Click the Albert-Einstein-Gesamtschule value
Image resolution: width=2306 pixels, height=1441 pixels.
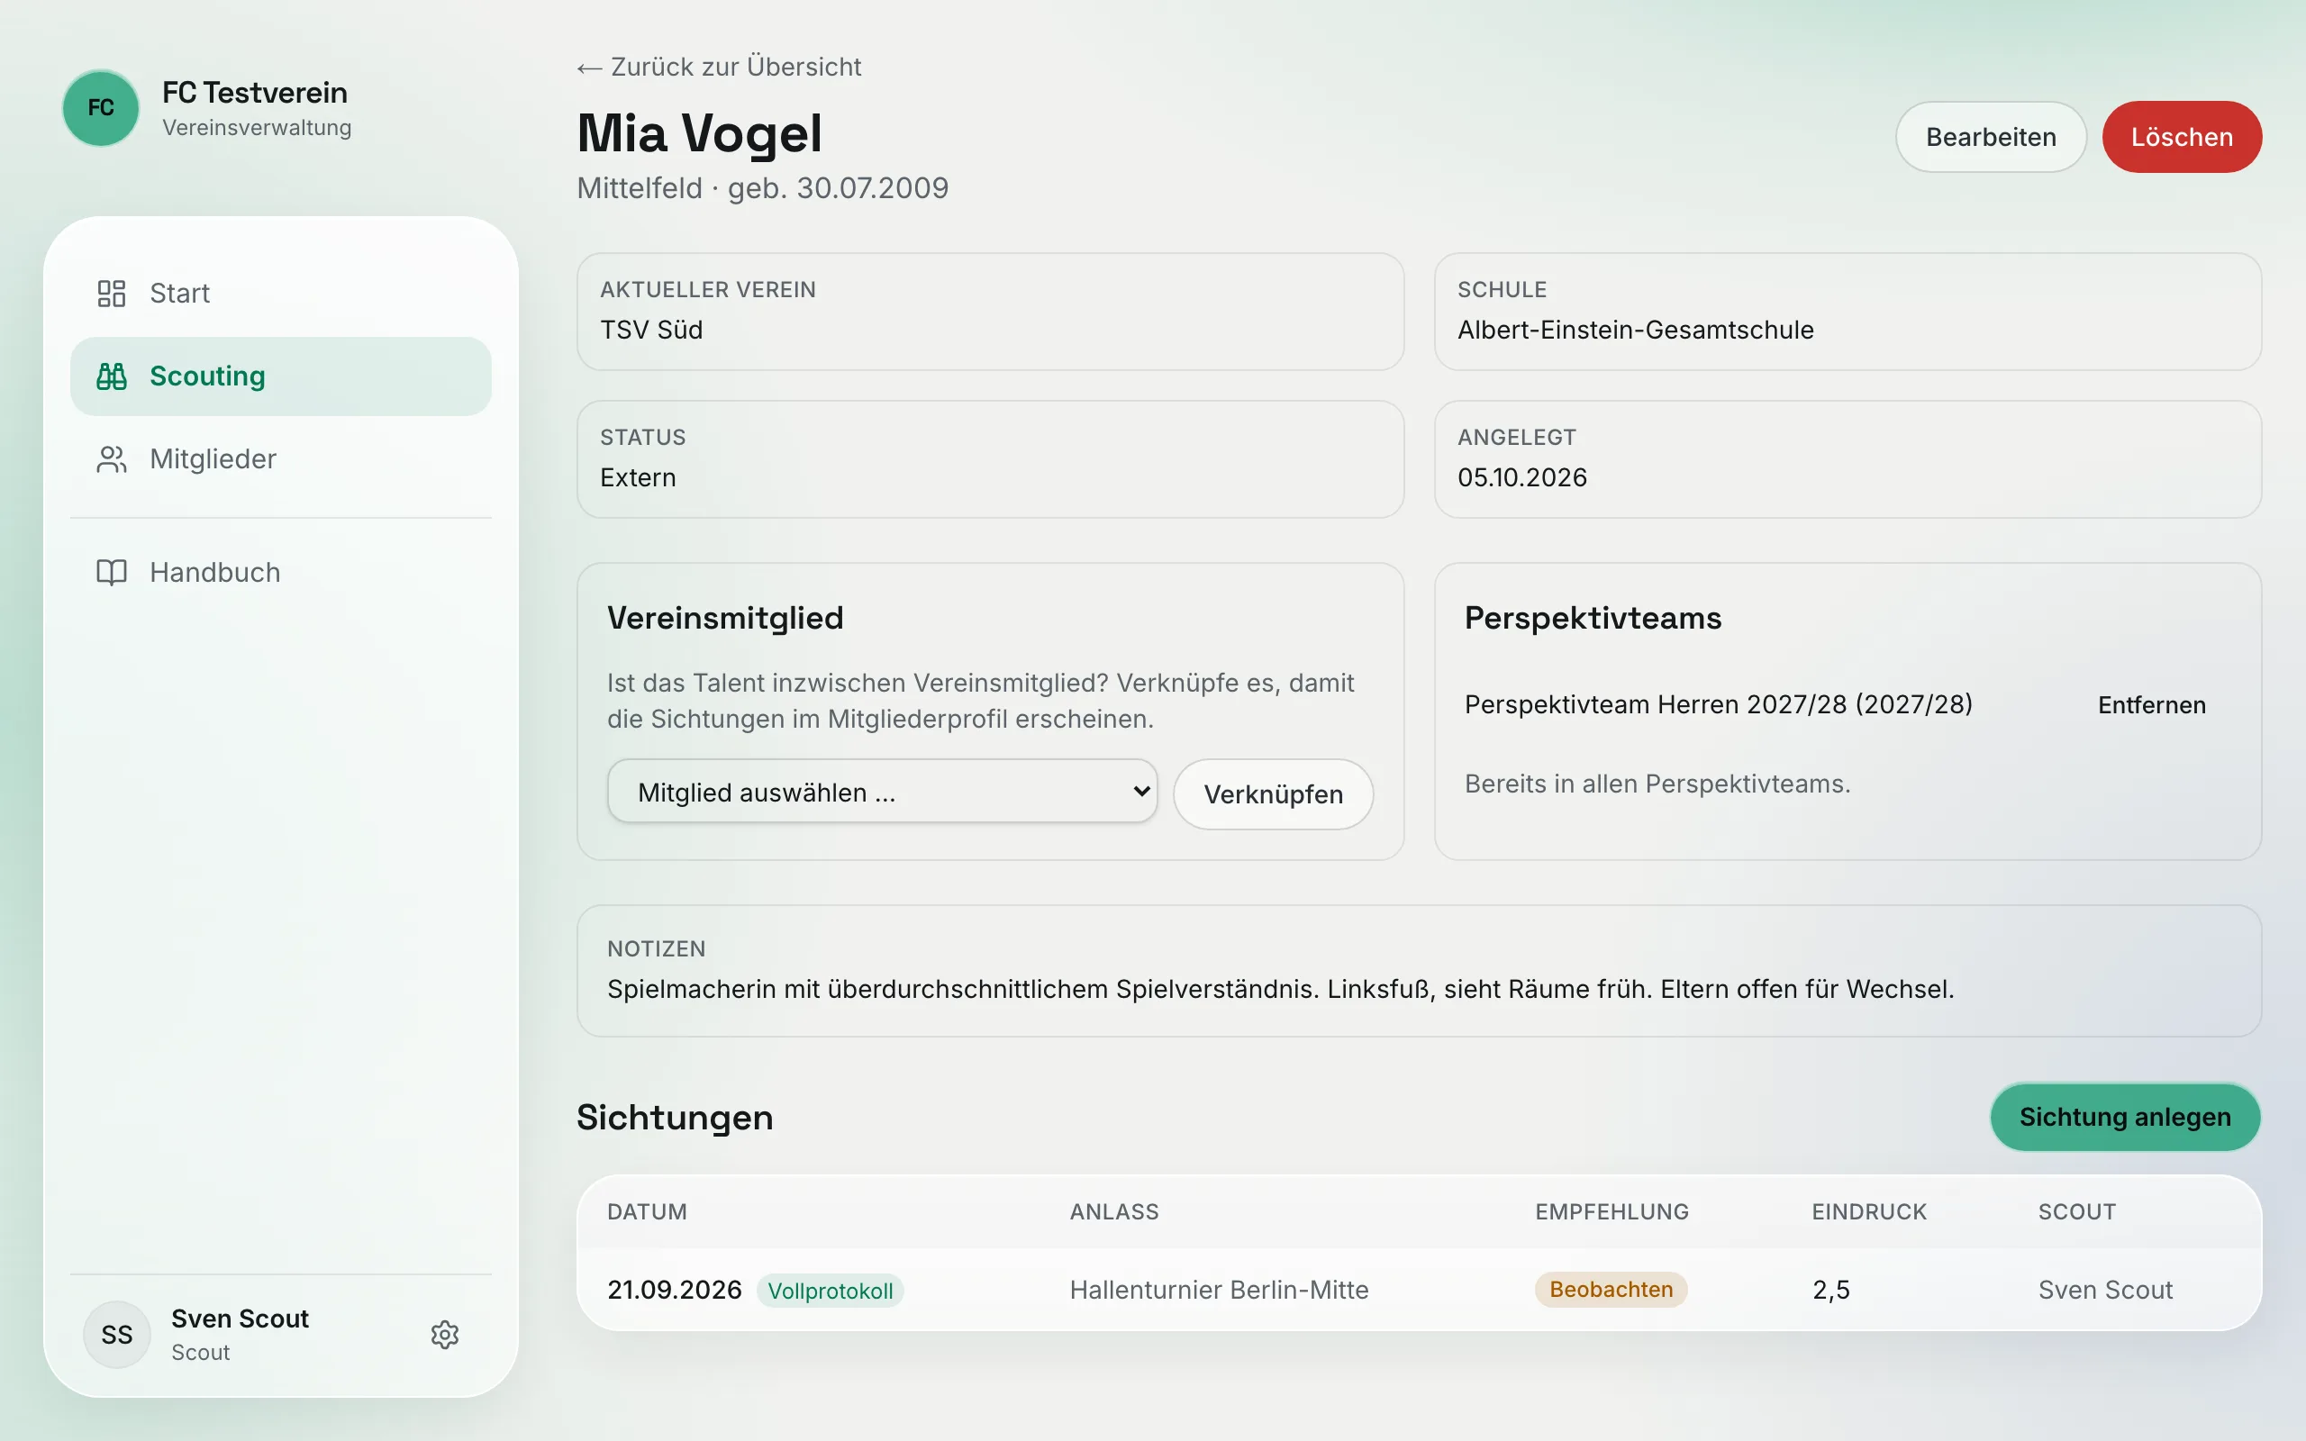tap(1635, 330)
